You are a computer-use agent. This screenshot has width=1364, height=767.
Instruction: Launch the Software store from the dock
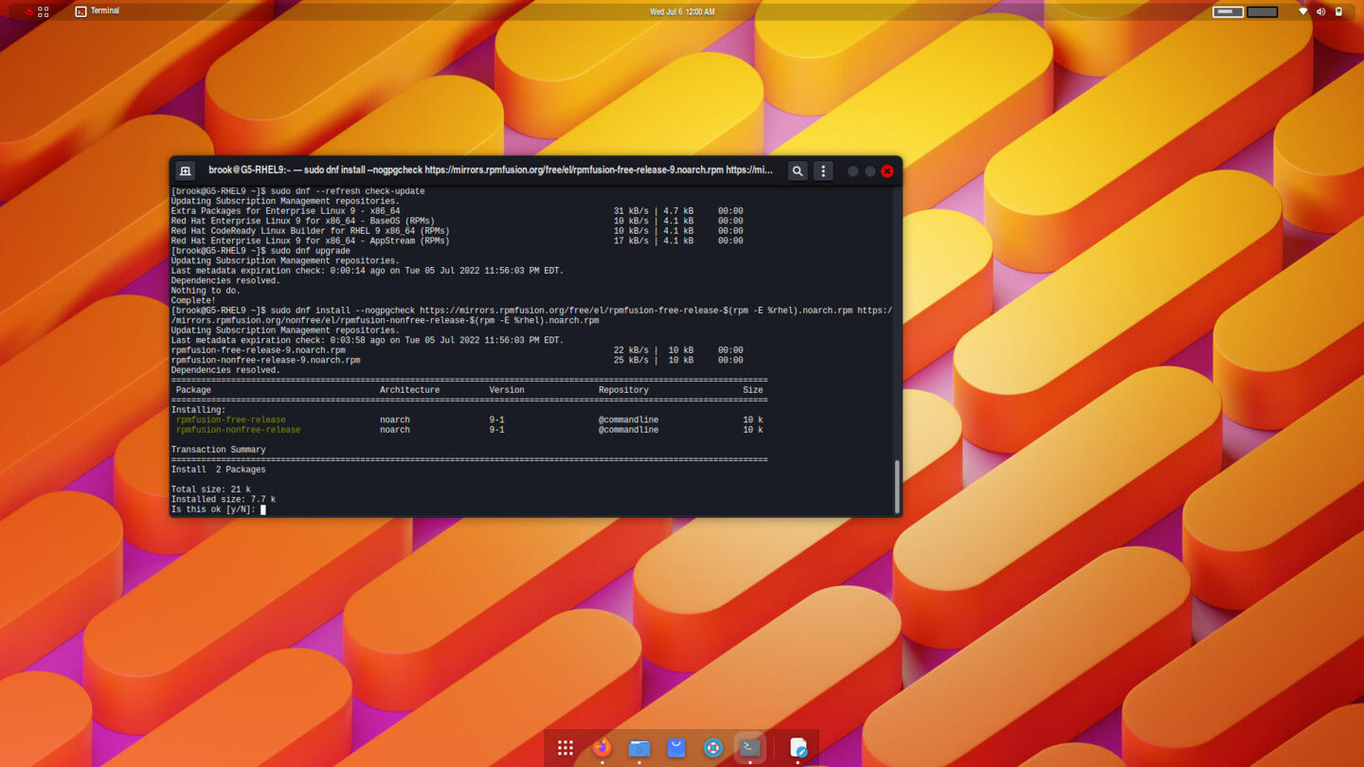pos(676,747)
